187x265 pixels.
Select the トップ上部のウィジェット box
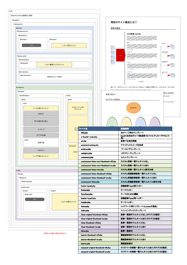[x=41, y=108]
